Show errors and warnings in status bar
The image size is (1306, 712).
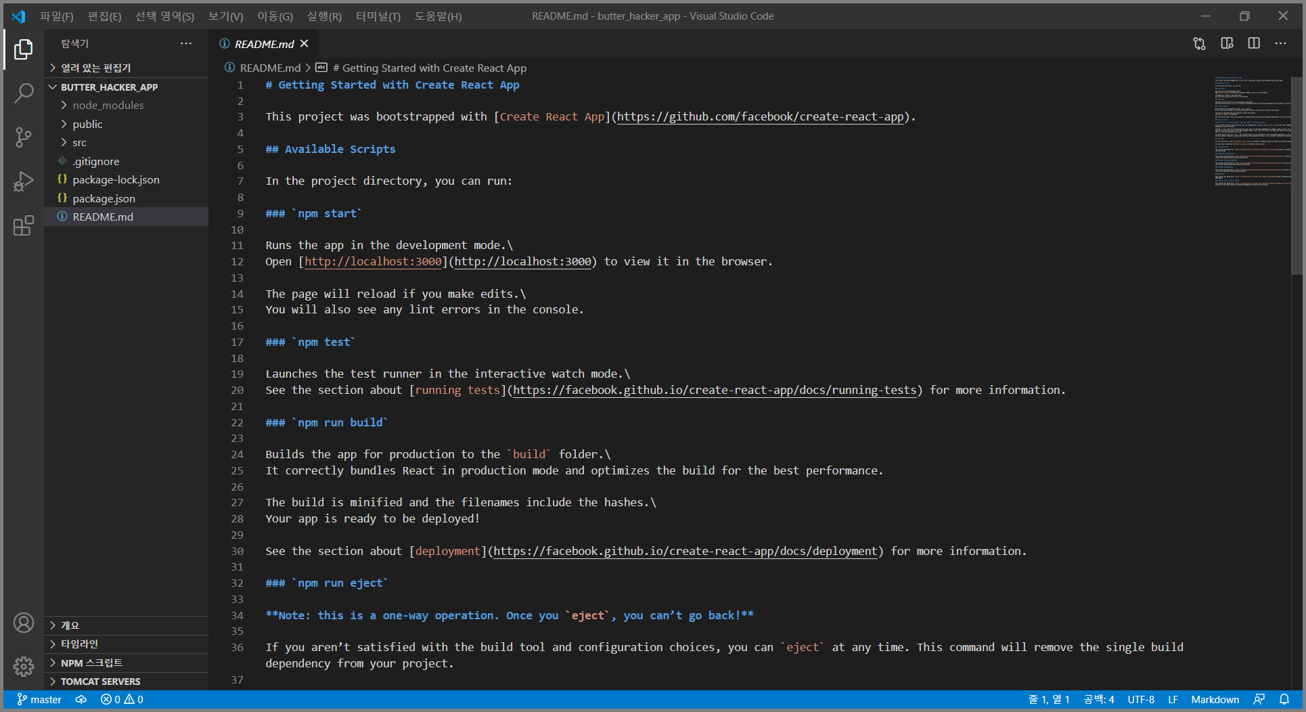pos(122,700)
